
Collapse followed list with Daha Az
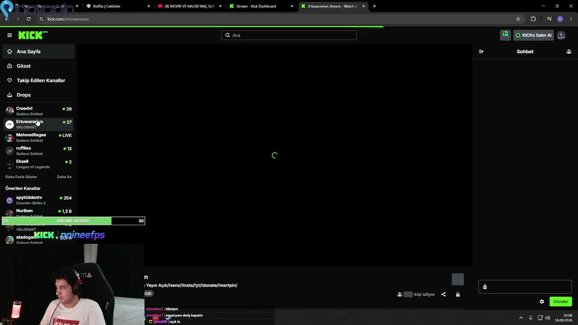coord(64,177)
